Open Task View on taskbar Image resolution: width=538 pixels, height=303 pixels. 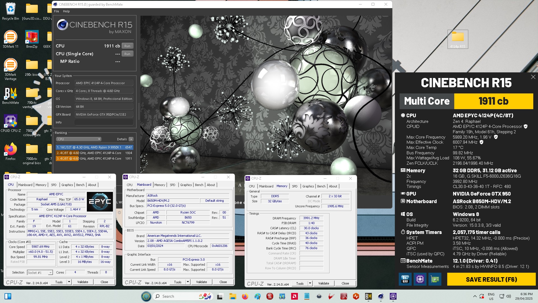coord(220,296)
